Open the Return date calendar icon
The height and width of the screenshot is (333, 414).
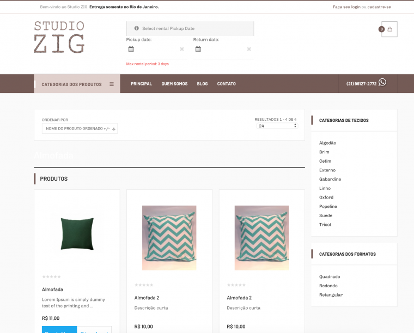tap(198, 49)
